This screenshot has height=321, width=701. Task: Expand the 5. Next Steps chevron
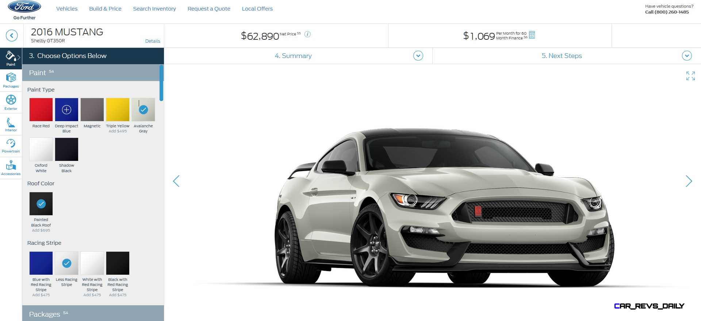coord(687,56)
